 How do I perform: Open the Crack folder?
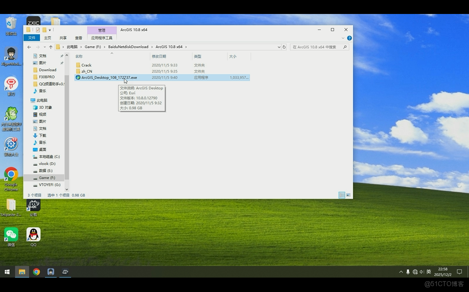[x=86, y=65]
